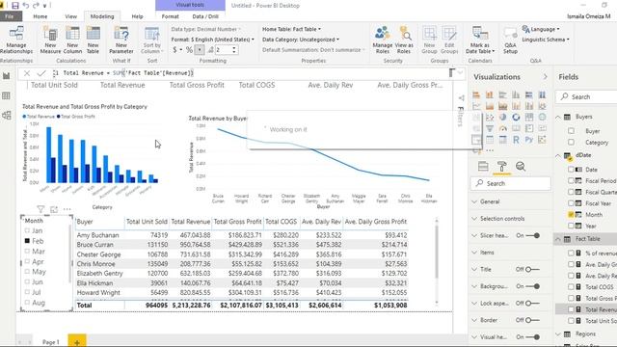Cancel the formula edit with X
This screenshot has width=617, height=347.
pos(27,73)
